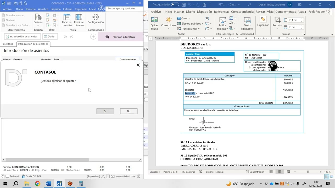Toggle Autoguardado switch in Word
This screenshot has width=335, height=188.
(175, 5)
